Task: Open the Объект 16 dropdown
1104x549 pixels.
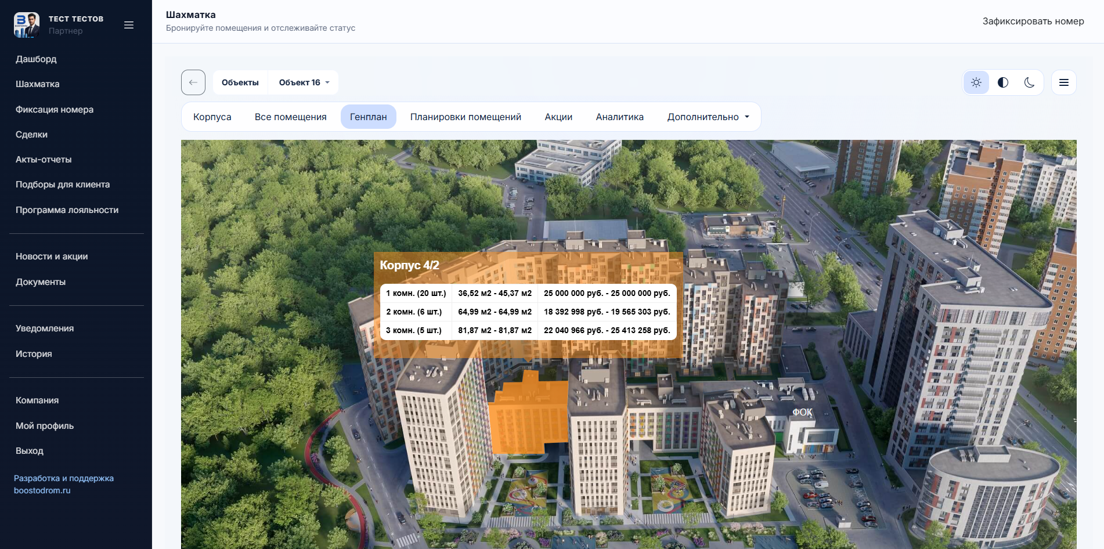Action: coord(304,82)
